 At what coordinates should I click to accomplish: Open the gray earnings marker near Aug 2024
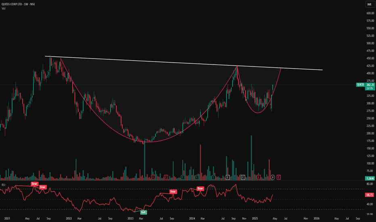228,177
